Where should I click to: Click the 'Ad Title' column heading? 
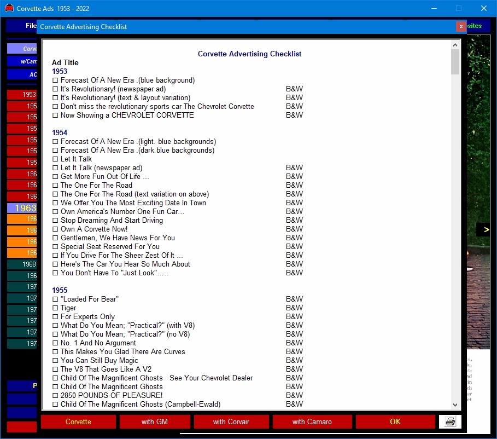tap(65, 62)
